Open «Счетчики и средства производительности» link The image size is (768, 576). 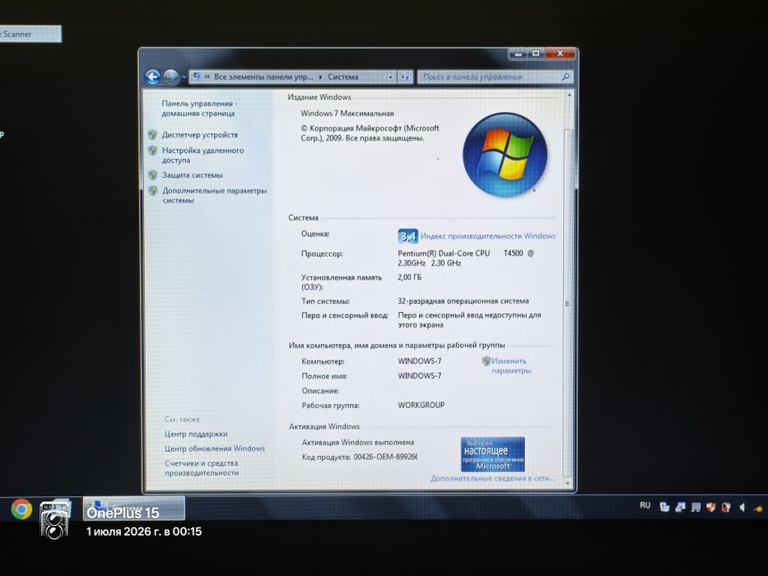pos(202,468)
